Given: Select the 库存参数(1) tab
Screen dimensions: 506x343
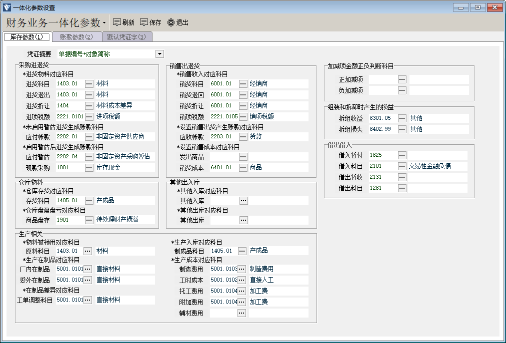Looking at the screenshot, I should 27,37.
